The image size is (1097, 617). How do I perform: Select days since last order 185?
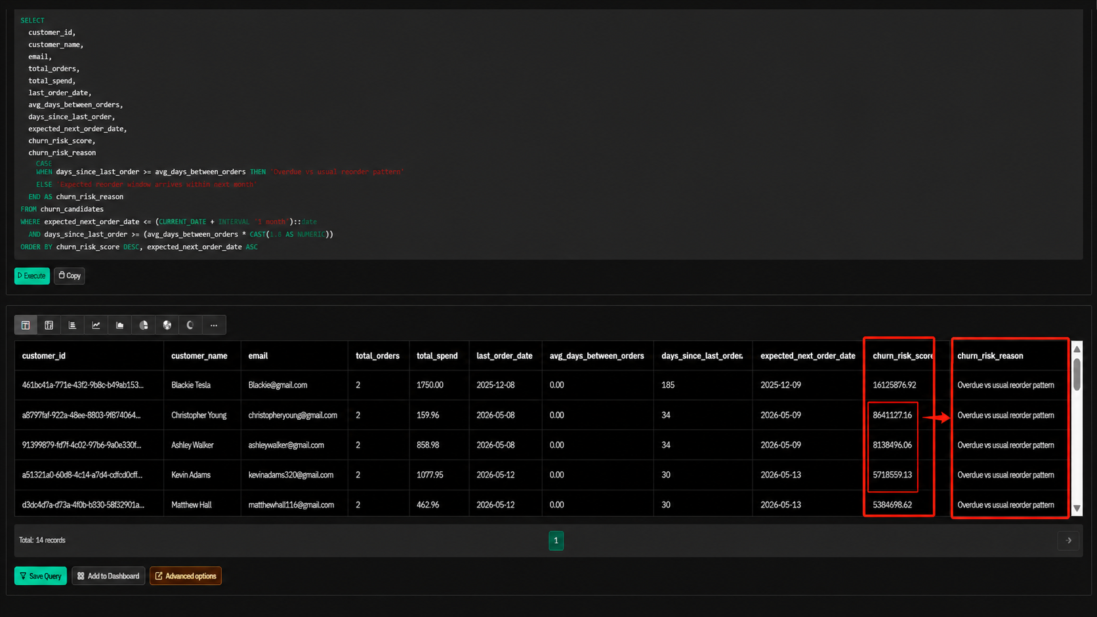coord(668,386)
